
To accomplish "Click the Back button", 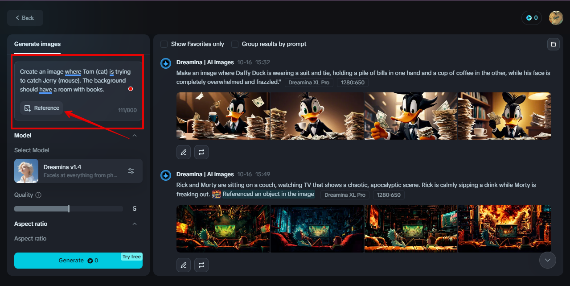I will pos(25,18).
